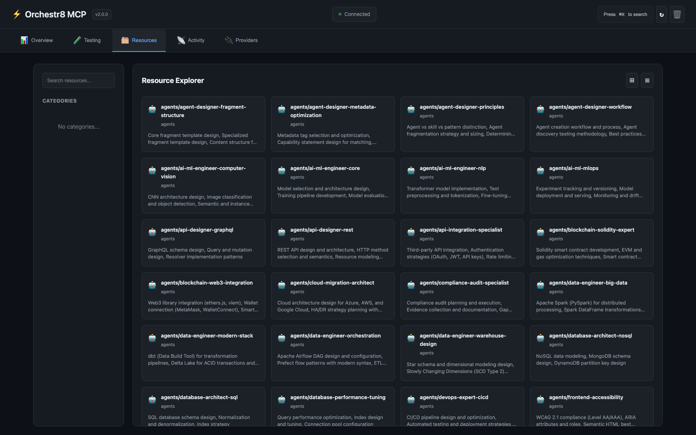Click robot icon of frontend-accessibility card
The image size is (696, 435).
point(540,399)
